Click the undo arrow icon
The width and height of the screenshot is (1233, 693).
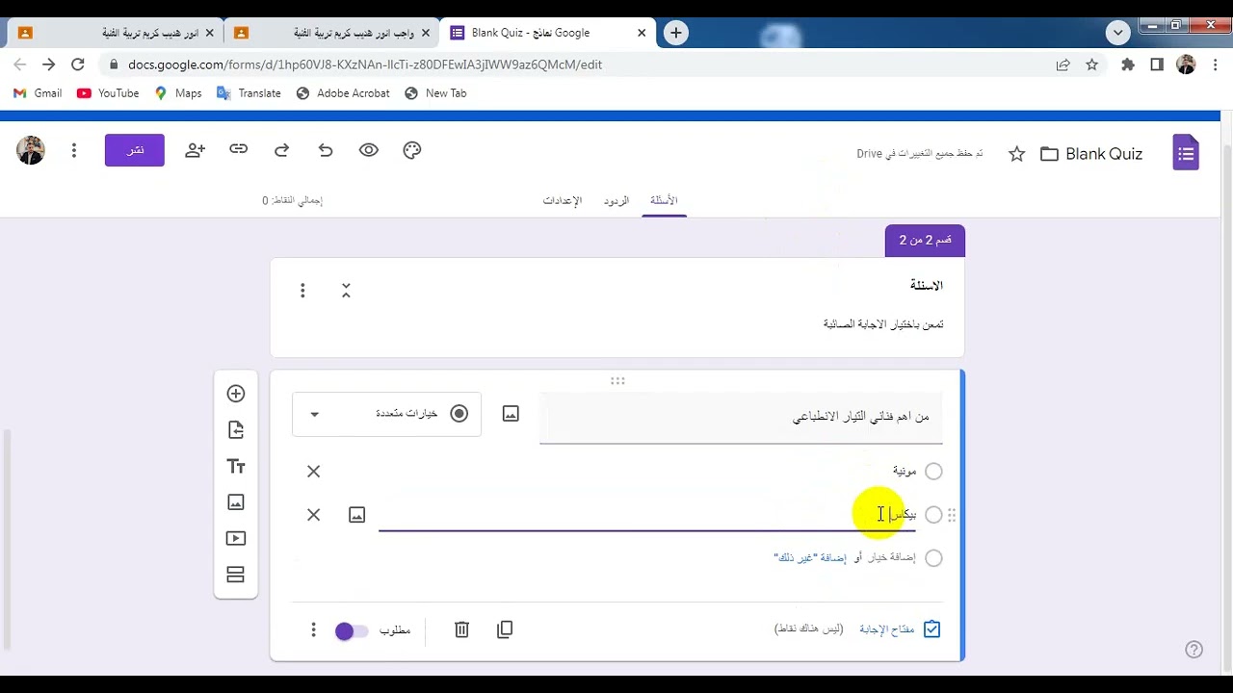(326, 150)
